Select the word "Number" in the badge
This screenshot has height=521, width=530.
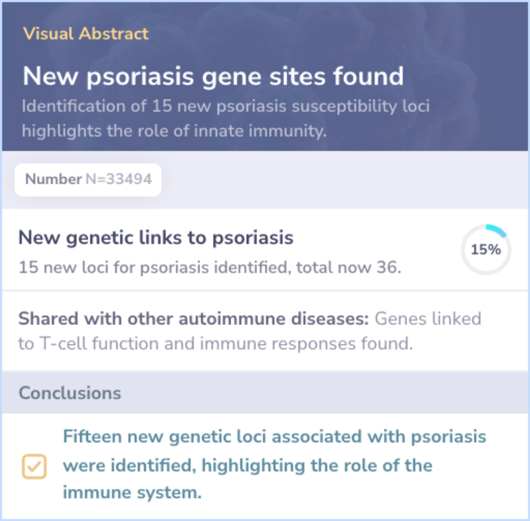[53, 179]
